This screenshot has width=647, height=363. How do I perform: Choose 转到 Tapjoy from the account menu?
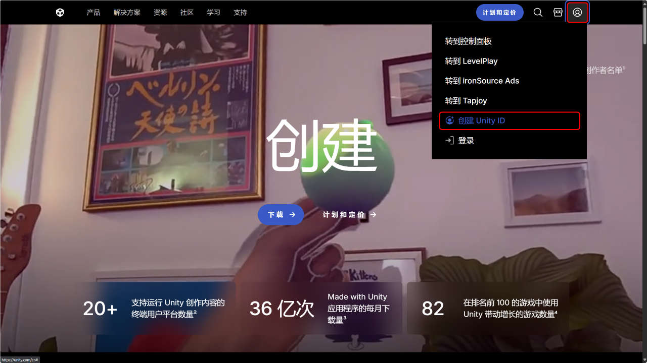coord(466,101)
